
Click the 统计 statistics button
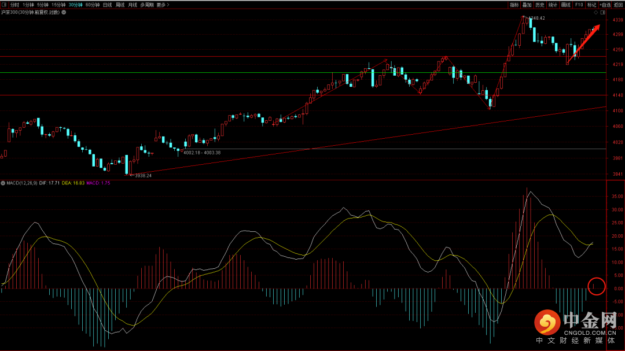pyautogui.click(x=553, y=5)
